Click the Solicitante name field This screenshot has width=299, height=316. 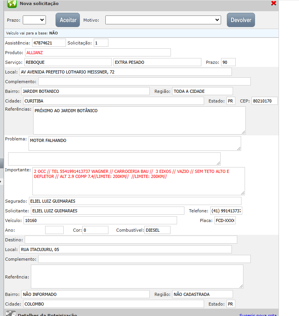(x=108, y=211)
